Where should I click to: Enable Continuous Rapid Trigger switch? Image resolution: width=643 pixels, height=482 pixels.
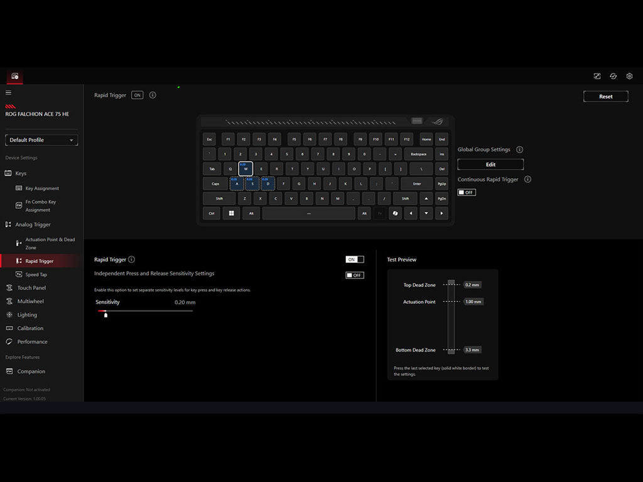467,192
